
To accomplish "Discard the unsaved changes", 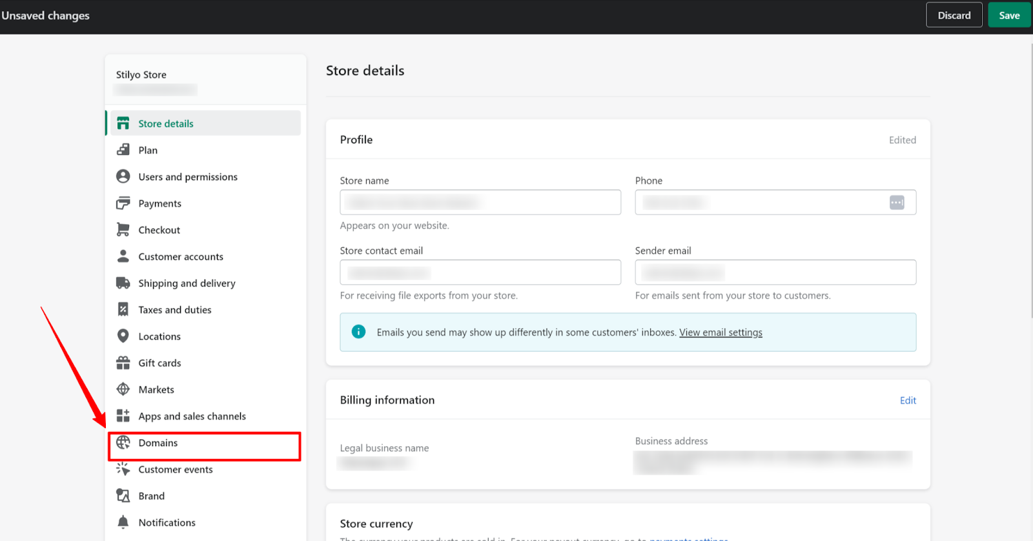I will pyautogui.click(x=954, y=15).
